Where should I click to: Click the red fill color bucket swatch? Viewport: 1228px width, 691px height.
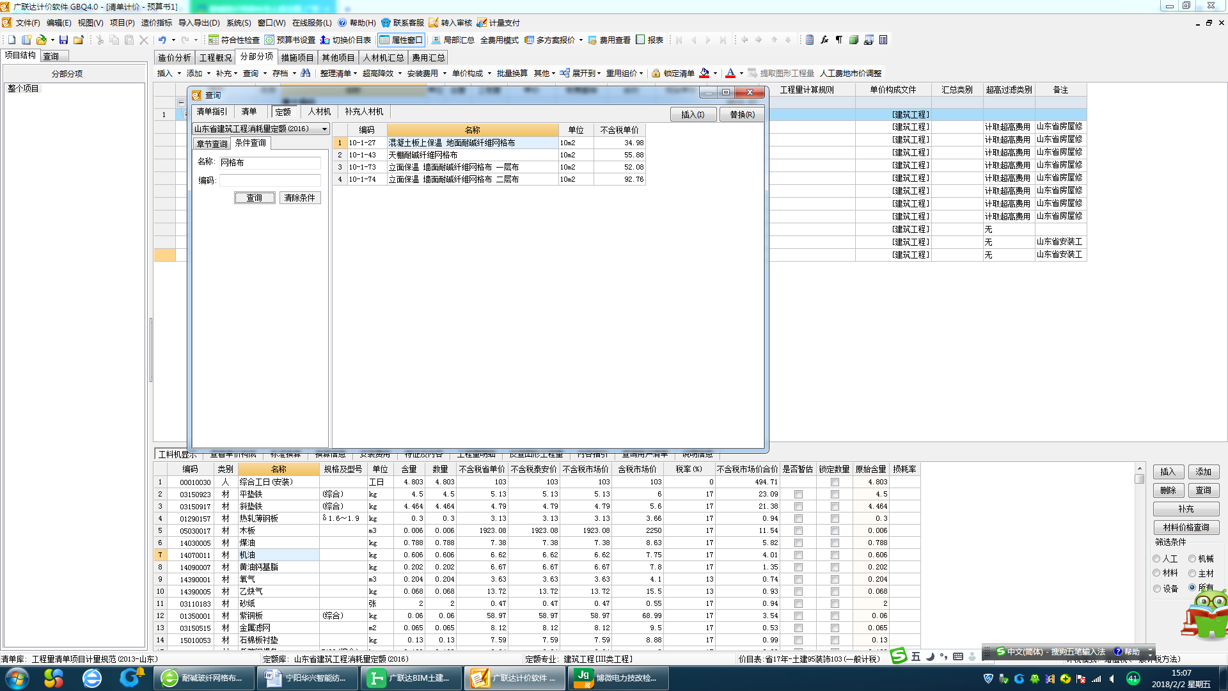704,73
